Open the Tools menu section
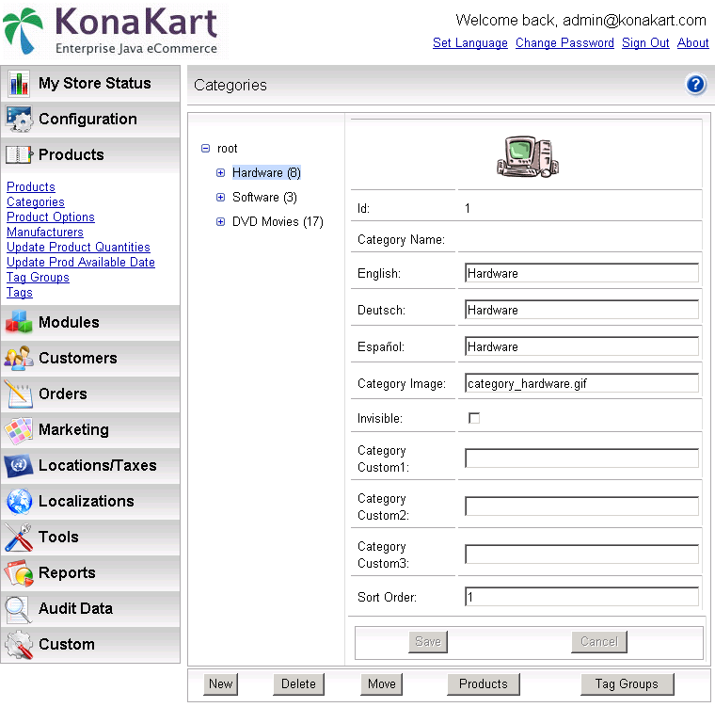This screenshot has width=715, height=707. [x=90, y=538]
